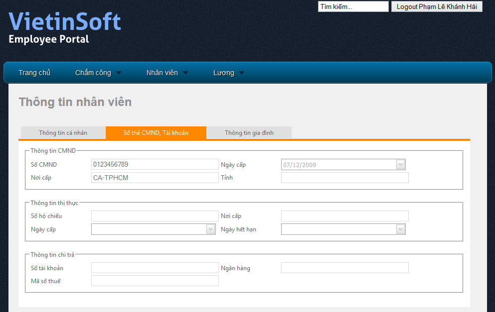The image size is (495, 312).
Task: Click the Số hộ chiếu input field
Action: (155, 216)
